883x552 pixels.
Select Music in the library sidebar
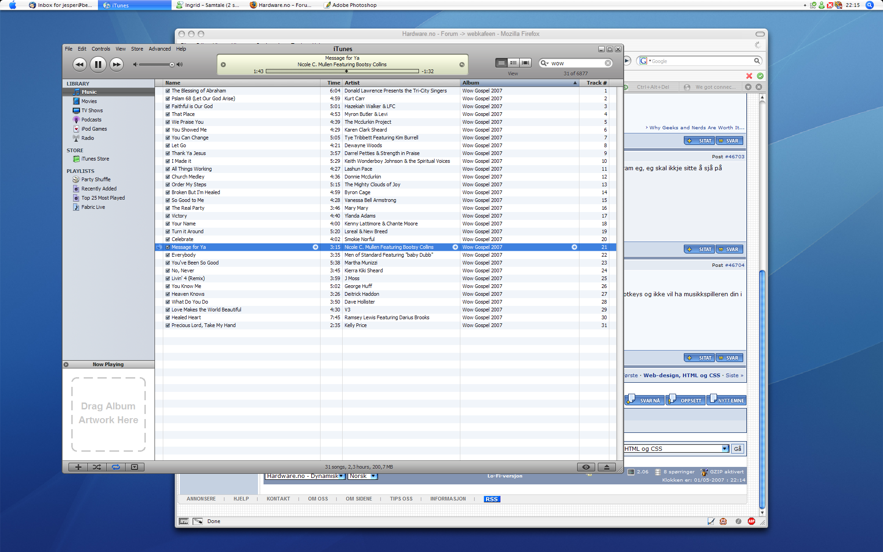pos(109,92)
